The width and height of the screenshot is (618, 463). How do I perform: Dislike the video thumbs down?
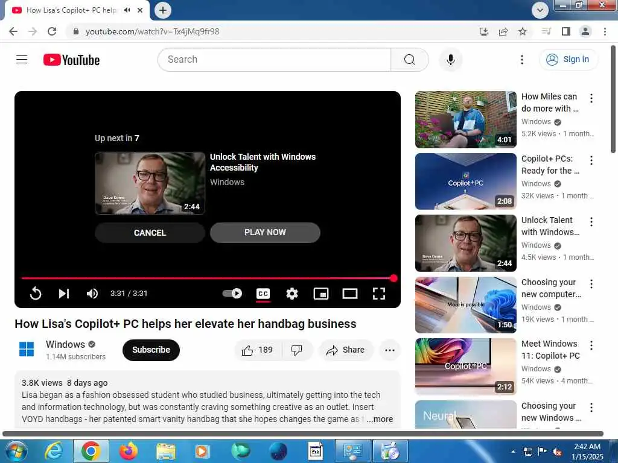click(296, 350)
